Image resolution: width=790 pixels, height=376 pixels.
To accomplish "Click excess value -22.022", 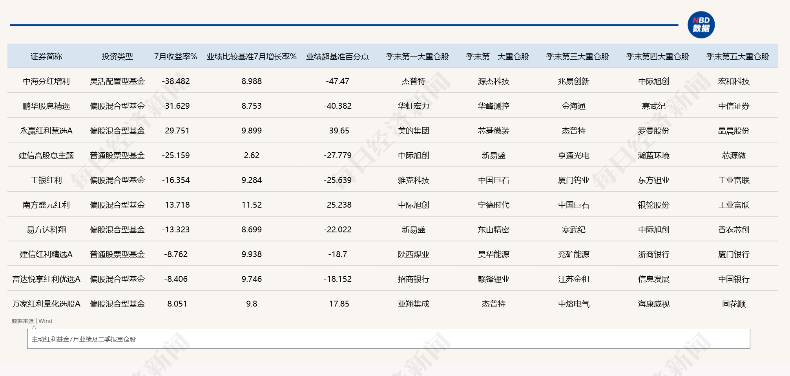I will (338, 230).
